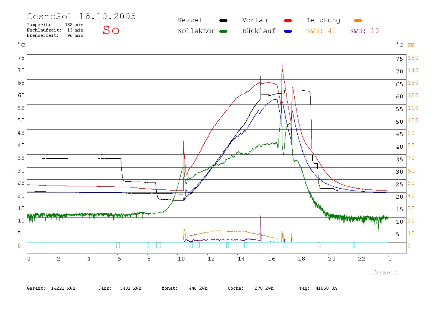
Task: Click the blue Rücklauf legend swatch
Action: point(288,31)
